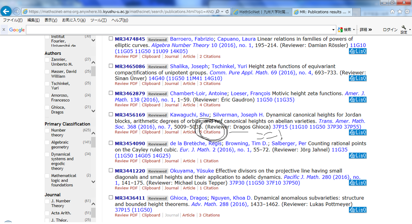
Task: Check the Tschinkel, Yuri author filter box
Action: (47, 84)
